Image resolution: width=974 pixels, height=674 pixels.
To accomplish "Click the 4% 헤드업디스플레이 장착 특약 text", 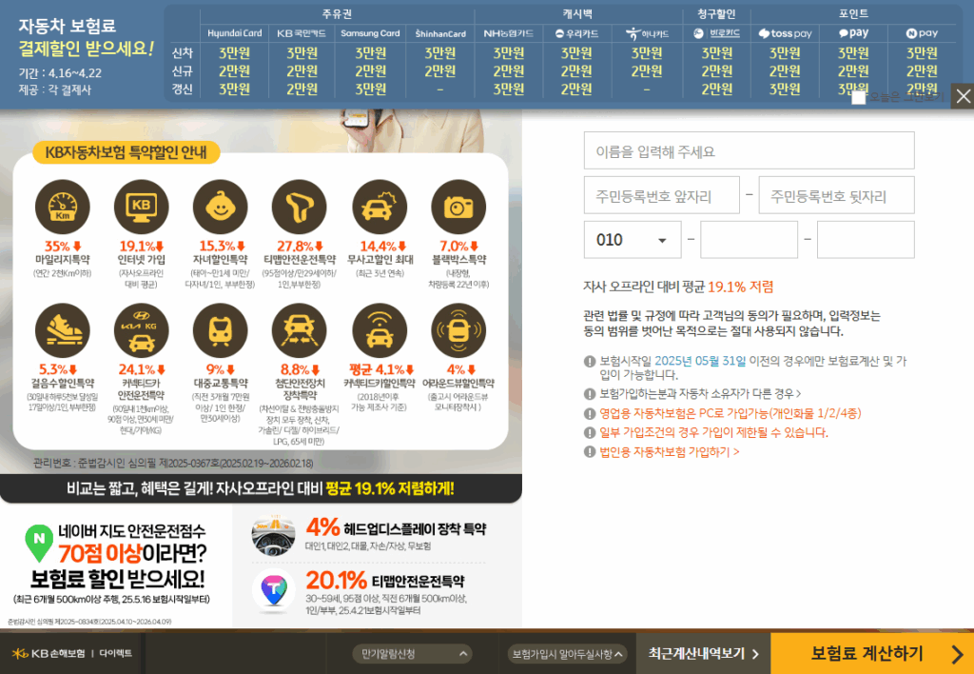I will 396,528.
